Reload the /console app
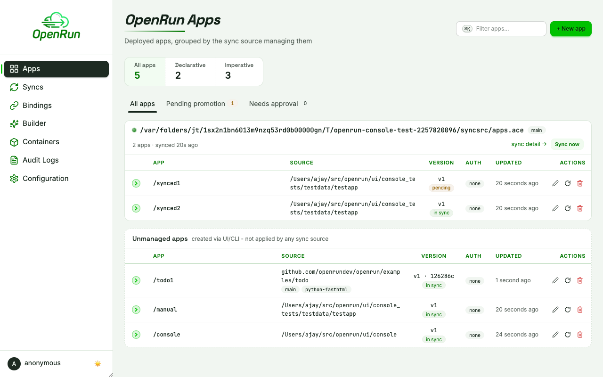The height and width of the screenshot is (377, 603). [568, 335]
